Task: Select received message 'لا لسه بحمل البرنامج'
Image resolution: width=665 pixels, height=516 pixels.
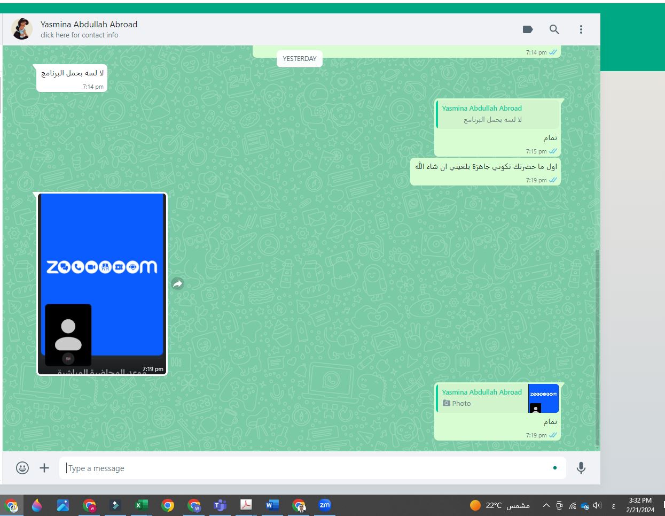Action: click(72, 78)
